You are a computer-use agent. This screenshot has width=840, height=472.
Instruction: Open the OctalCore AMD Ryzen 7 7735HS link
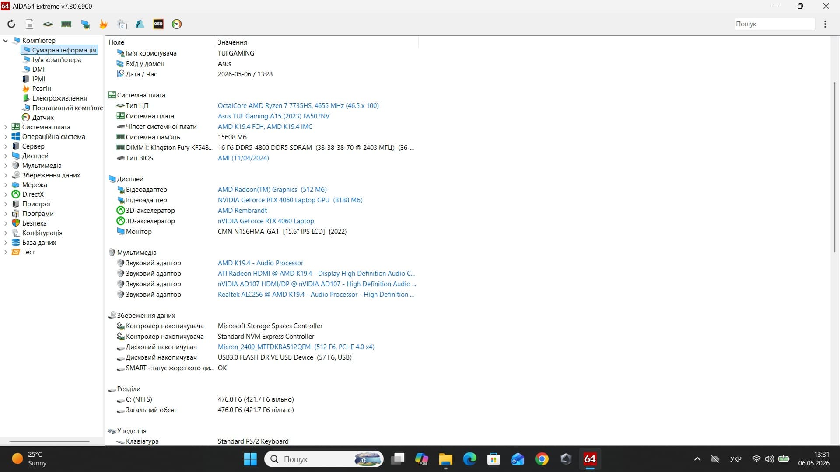[x=298, y=106]
